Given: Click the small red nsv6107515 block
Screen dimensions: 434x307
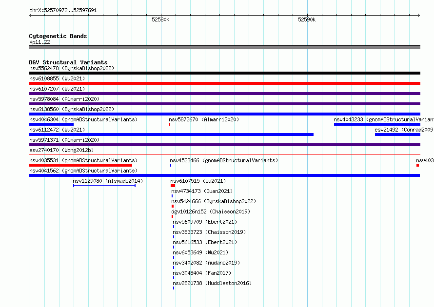Looking at the screenshot, I should coord(173,186).
